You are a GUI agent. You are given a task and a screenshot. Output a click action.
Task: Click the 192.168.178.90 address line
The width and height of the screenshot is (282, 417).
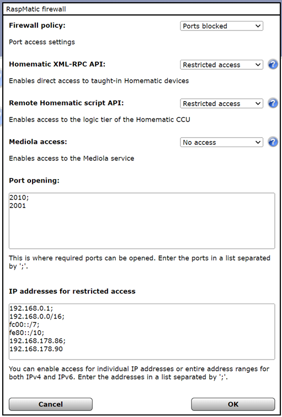(x=36, y=348)
